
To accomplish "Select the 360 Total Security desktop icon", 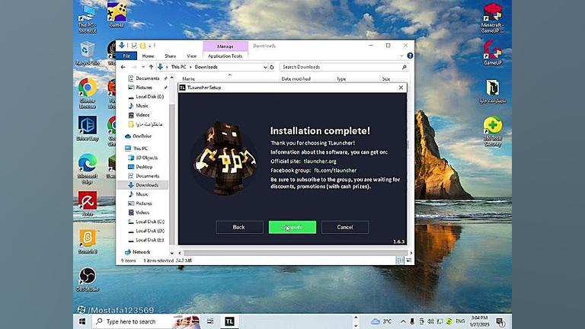I will pos(493,131).
